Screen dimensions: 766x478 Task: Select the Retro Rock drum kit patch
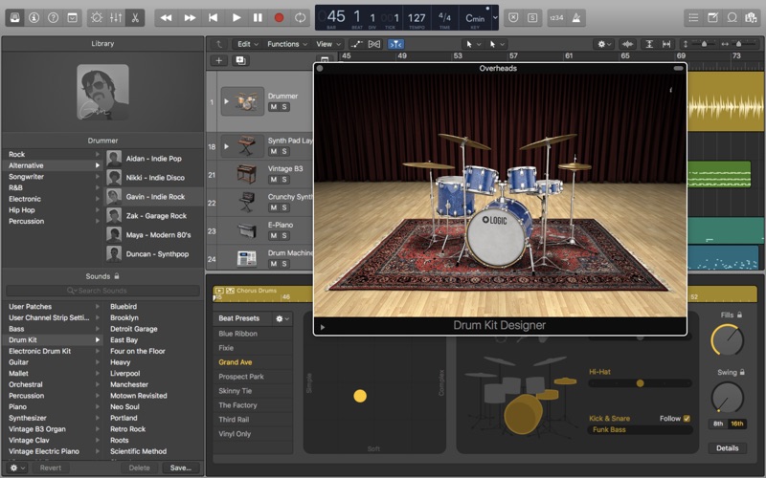127,429
